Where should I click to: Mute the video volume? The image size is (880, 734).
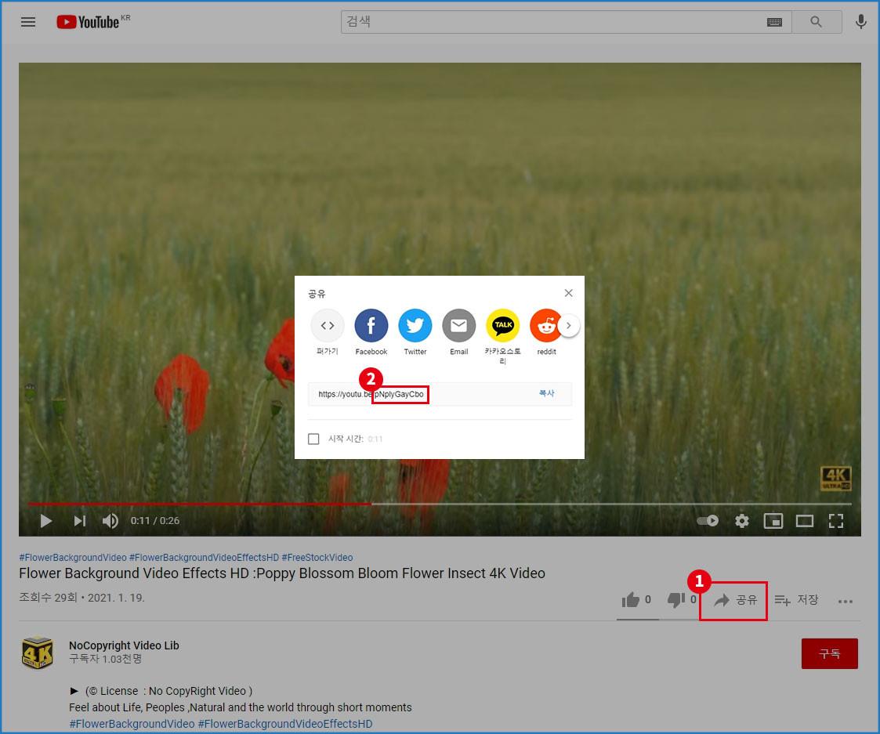[110, 521]
